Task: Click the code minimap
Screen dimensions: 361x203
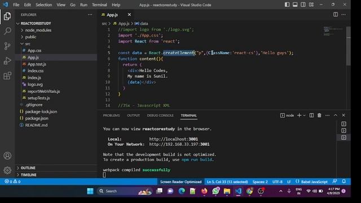Action: [333, 32]
